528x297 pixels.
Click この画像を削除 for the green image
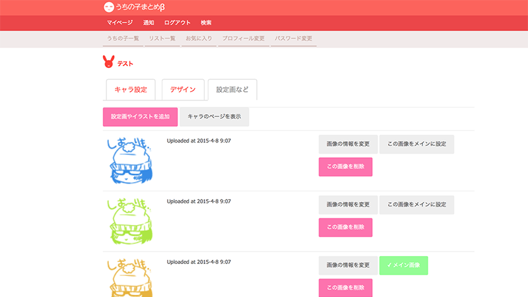345,227
